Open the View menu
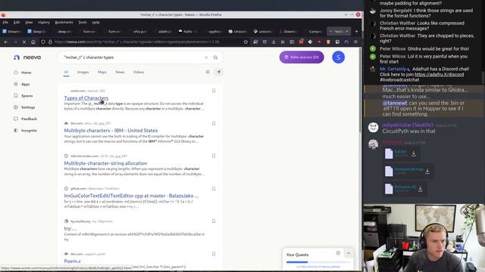This screenshot has height=272, width=485. (x=29, y=22)
